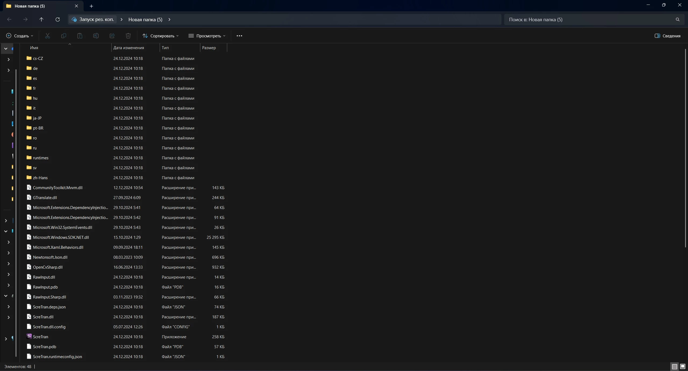Toggle the Сведения details pane
The height and width of the screenshot is (371, 688).
(x=668, y=36)
